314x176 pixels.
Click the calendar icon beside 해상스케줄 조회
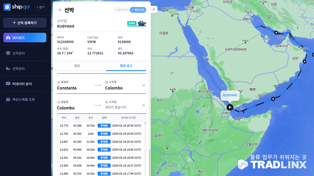[x=8, y=99]
